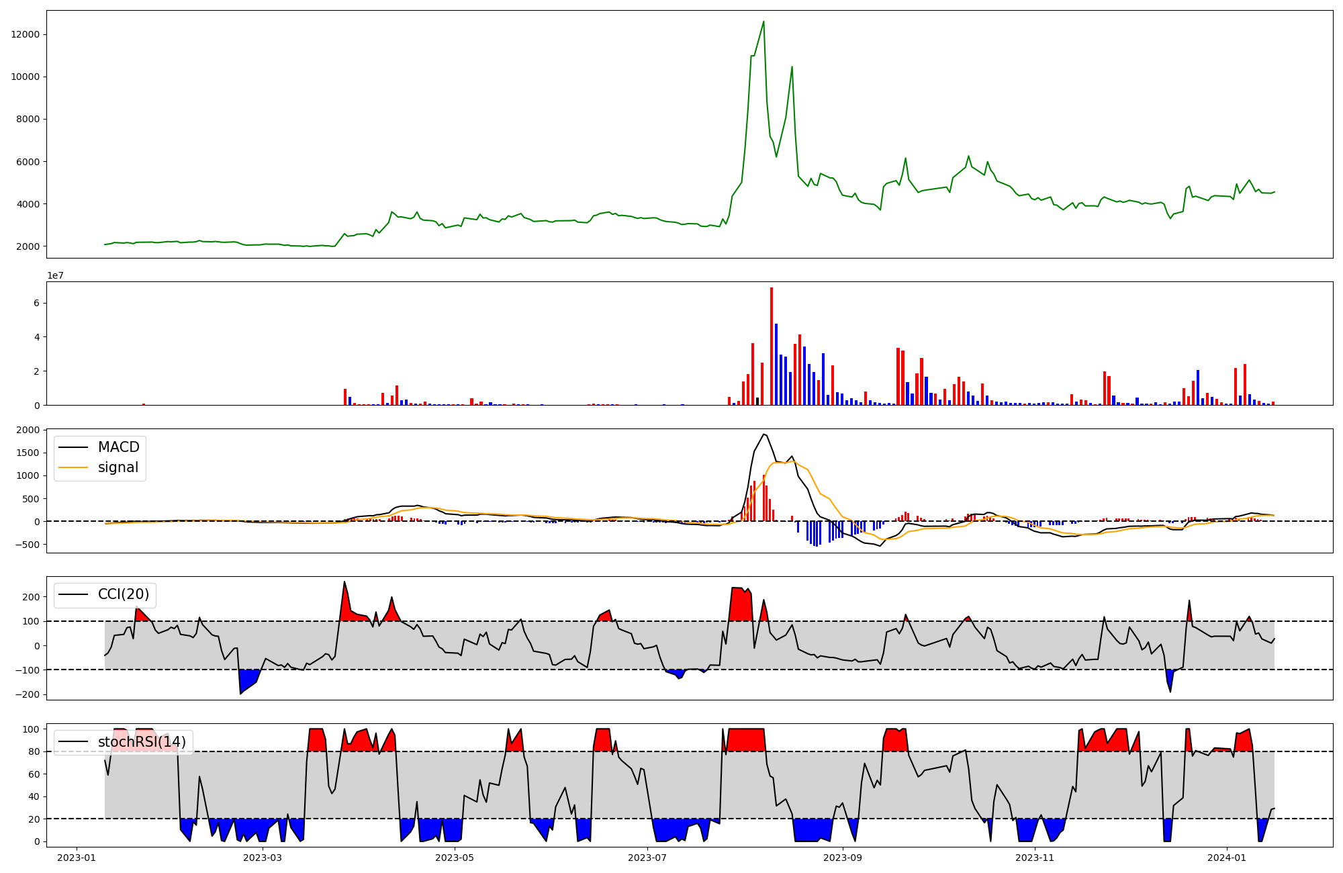
Task: Click the 2023-01 x-axis tick label
Action: [76, 857]
